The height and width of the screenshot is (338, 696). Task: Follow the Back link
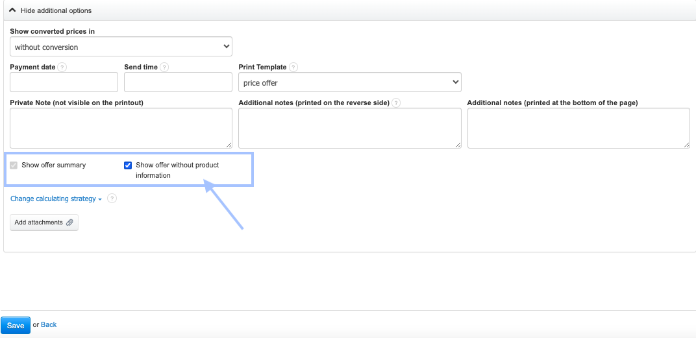49,324
